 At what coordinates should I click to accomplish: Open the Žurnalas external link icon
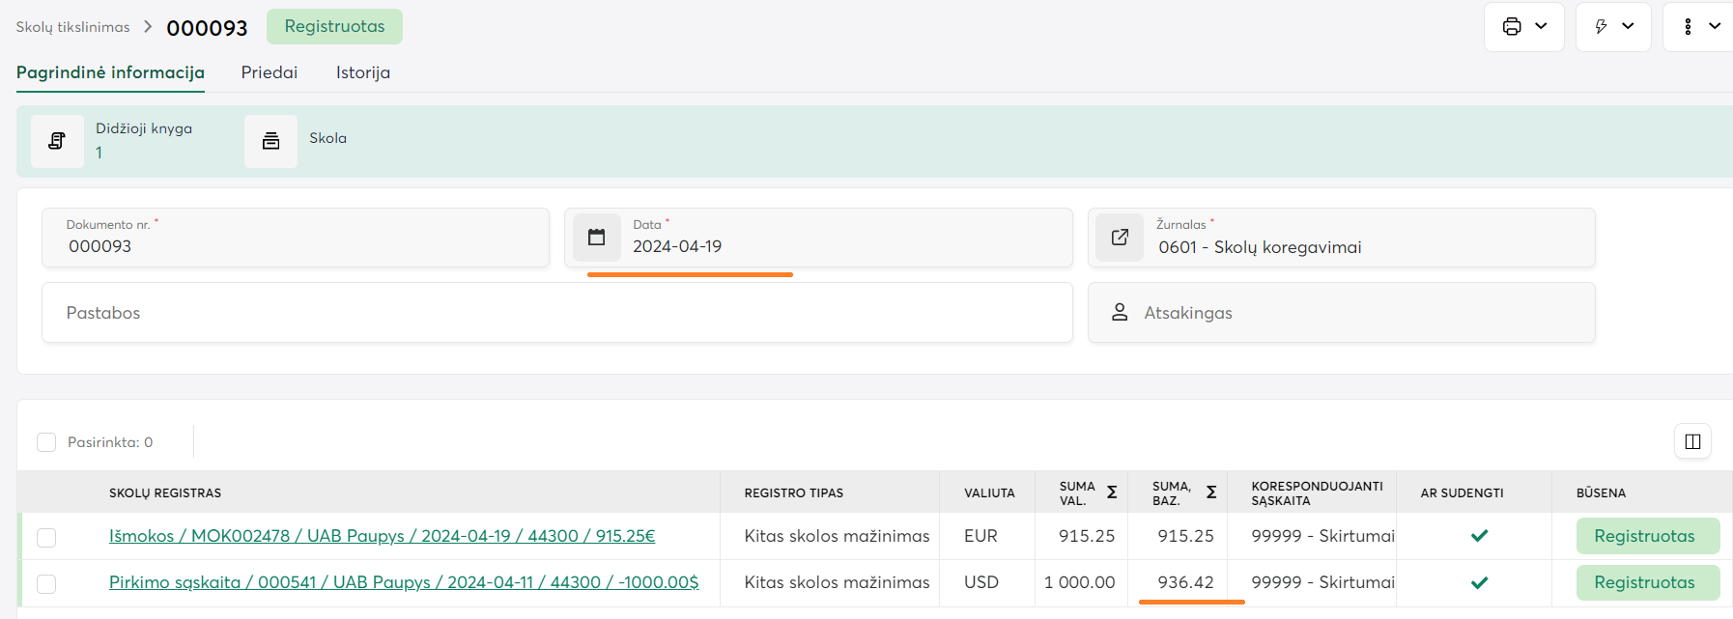tap(1120, 238)
